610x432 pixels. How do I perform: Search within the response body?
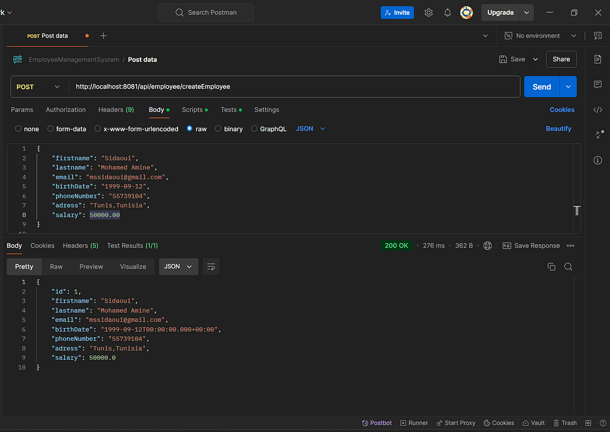(568, 266)
